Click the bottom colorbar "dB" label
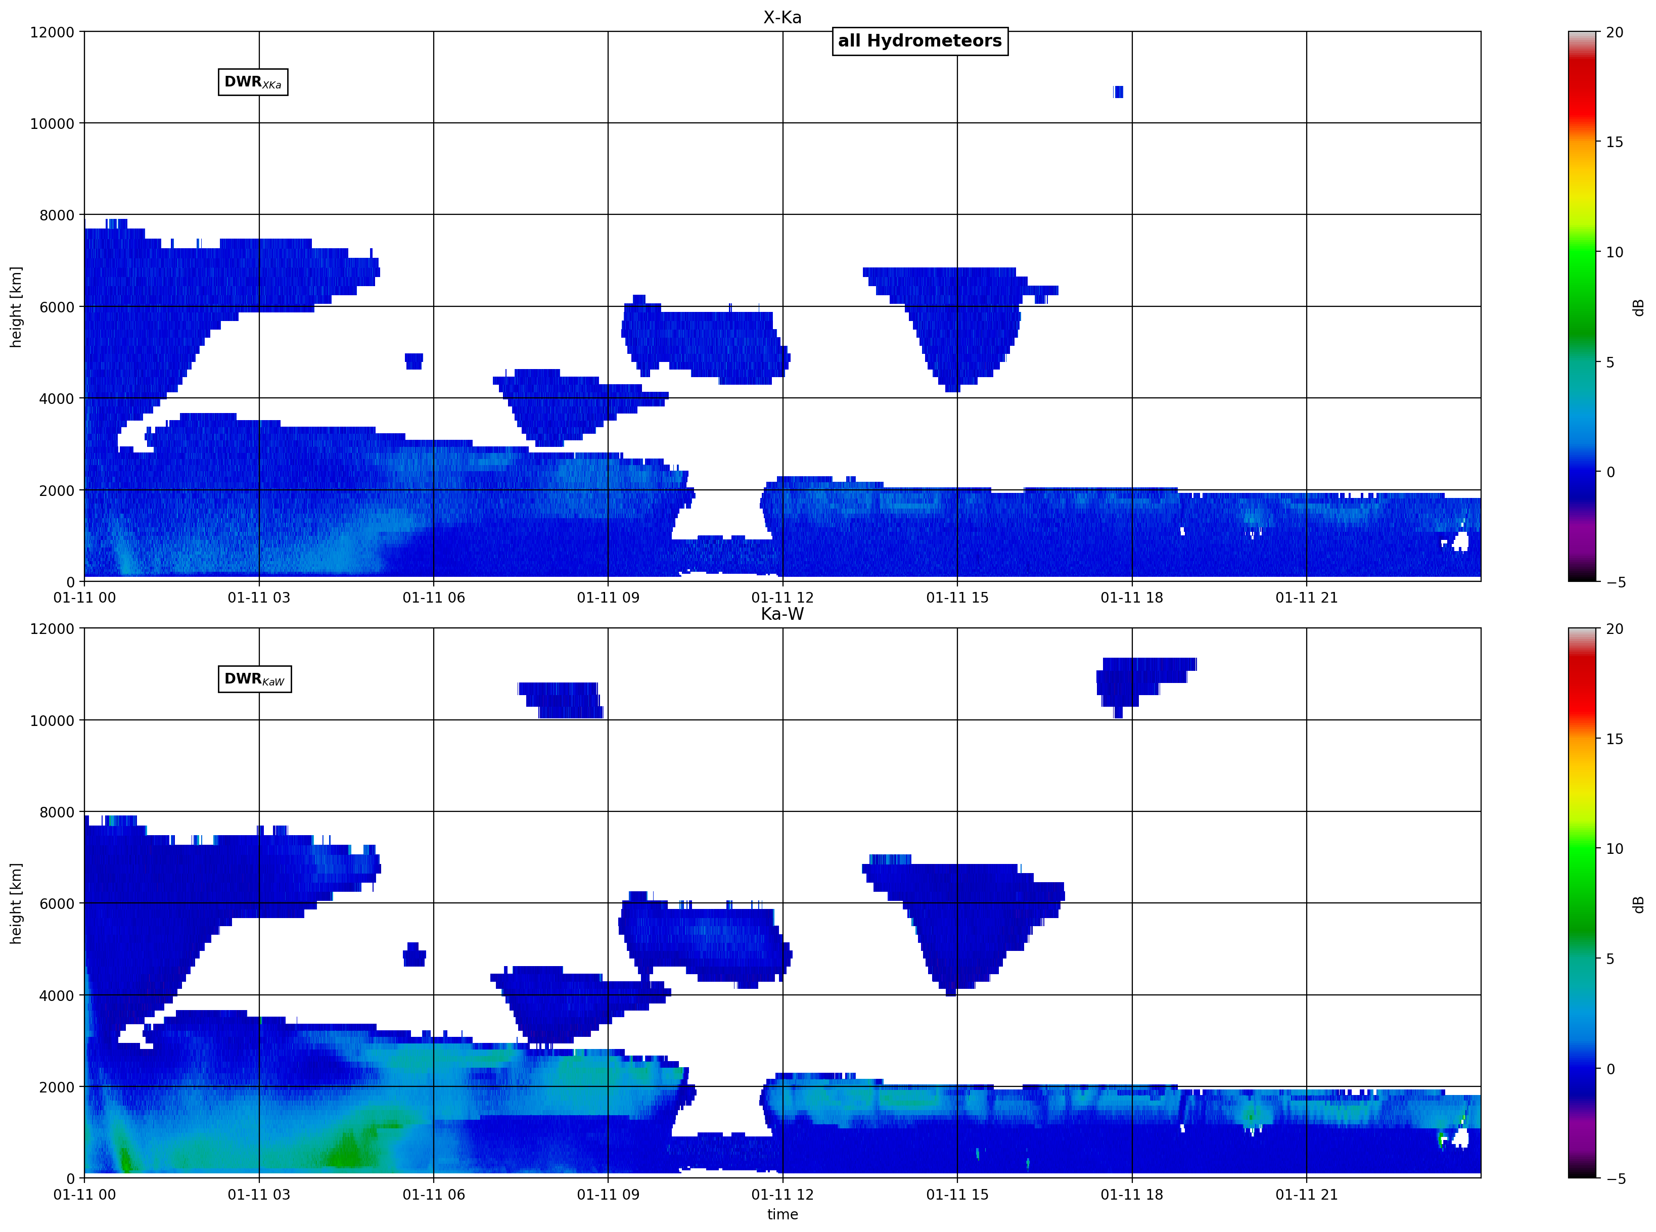Screen dimensions: 1656x1232 point(1638,904)
